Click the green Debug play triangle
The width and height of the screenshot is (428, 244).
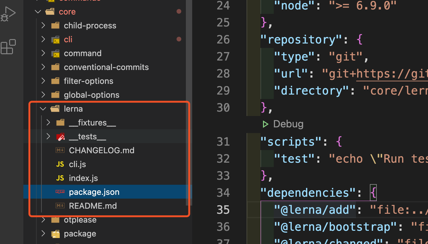[266, 124]
